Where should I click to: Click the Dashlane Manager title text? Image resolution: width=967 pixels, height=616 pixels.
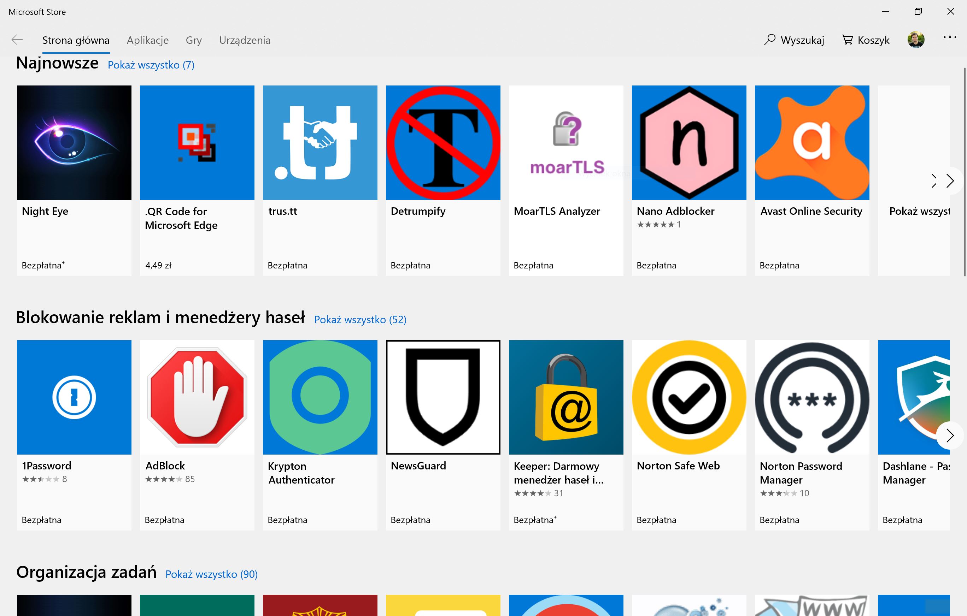916,473
